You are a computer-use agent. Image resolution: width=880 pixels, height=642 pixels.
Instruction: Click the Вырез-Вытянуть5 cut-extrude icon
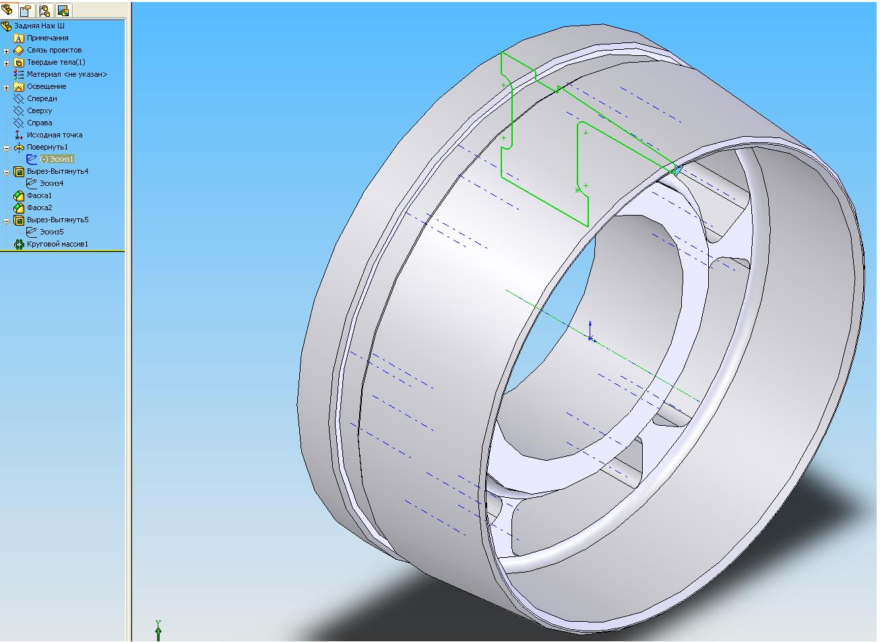(x=19, y=220)
